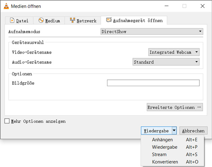Select Konvertieren from the dropdown menu
Screen dimensions: 212x167
coord(172,162)
